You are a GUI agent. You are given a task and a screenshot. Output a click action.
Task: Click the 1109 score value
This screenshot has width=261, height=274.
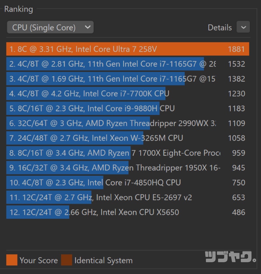[x=237, y=123]
